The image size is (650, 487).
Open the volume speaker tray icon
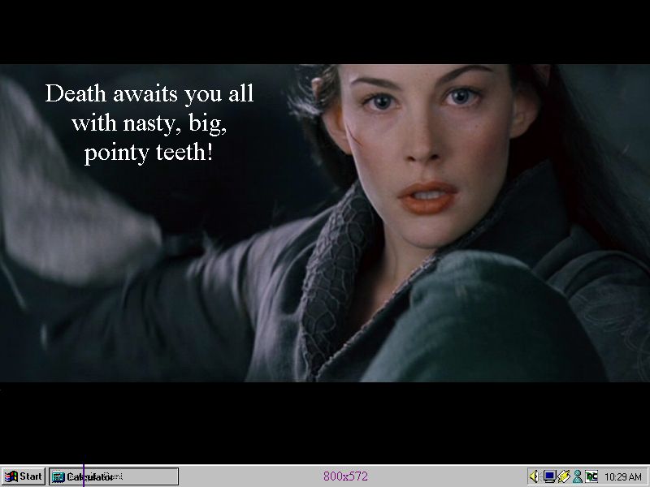tap(535, 476)
